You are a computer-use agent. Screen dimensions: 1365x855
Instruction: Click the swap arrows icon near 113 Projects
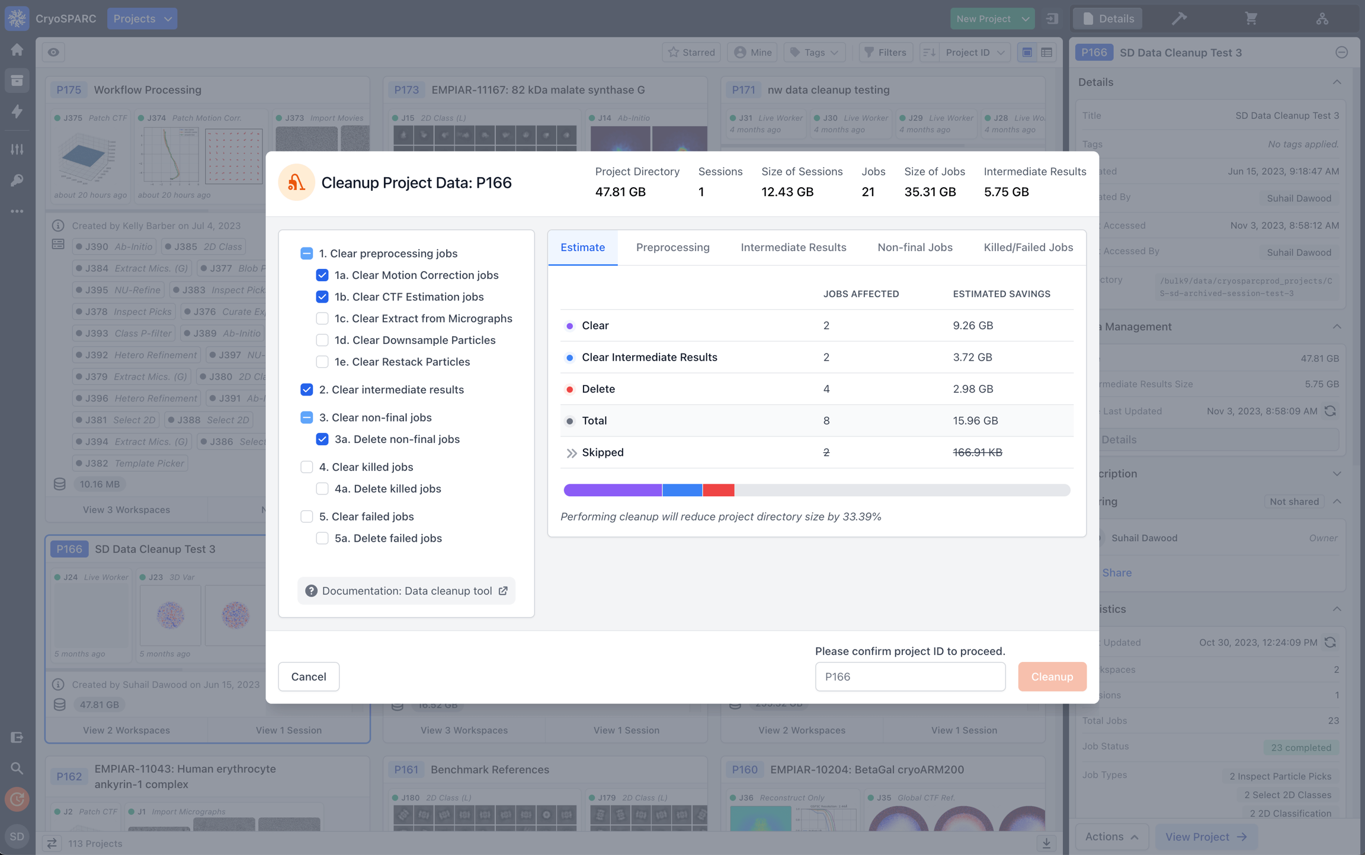[52, 843]
